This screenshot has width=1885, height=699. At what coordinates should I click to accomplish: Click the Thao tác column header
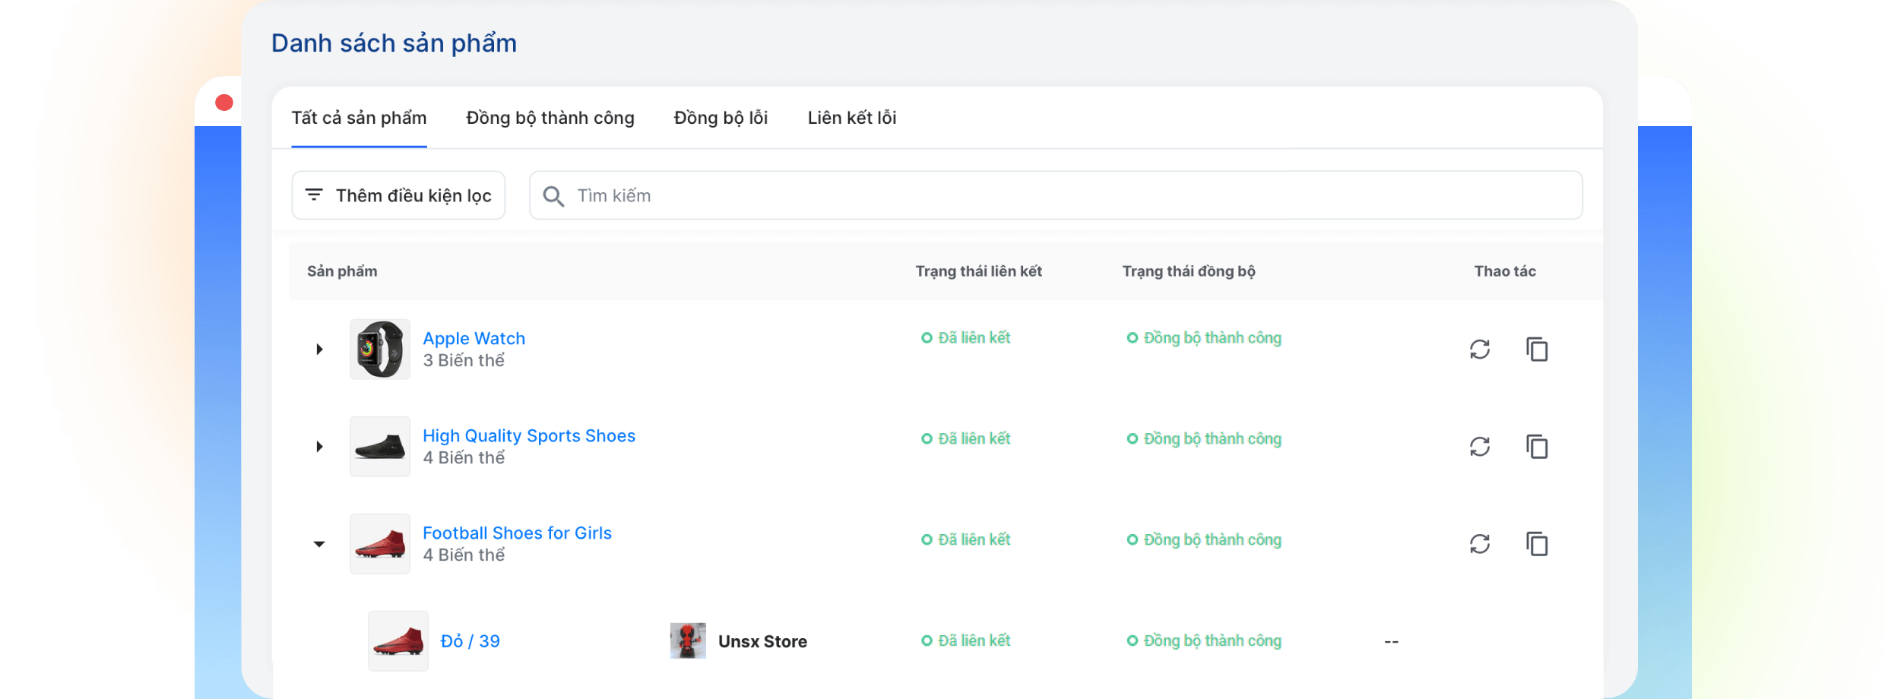tap(1505, 271)
